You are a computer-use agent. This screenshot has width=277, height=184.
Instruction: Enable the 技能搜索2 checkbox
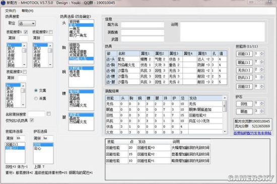[50, 32]
